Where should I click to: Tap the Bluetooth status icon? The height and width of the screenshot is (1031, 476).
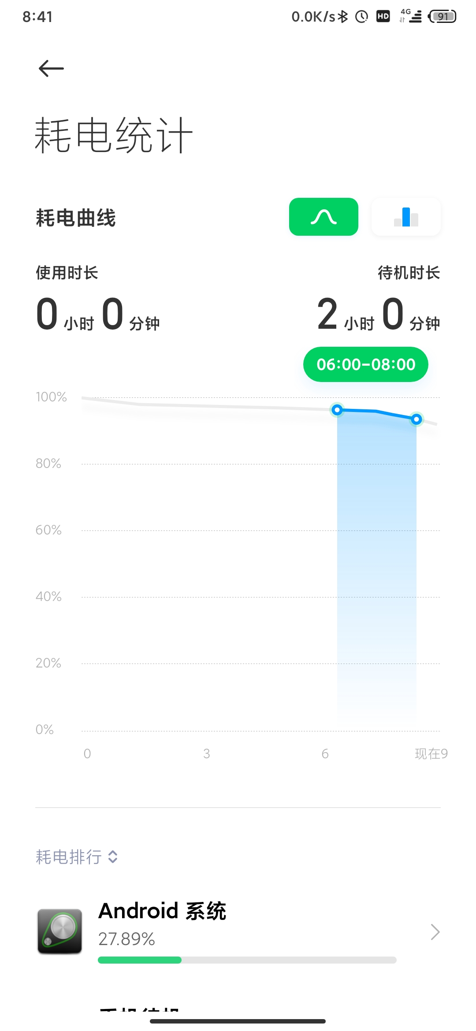point(343,17)
